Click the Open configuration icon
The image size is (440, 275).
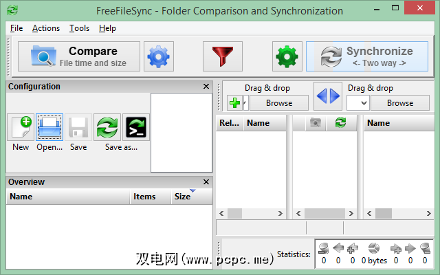(x=49, y=127)
